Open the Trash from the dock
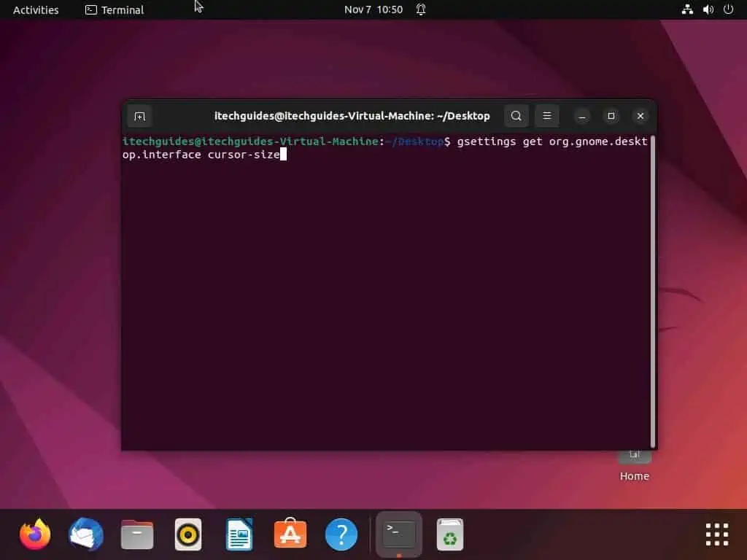Screen dimensions: 747x560 coord(449,534)
